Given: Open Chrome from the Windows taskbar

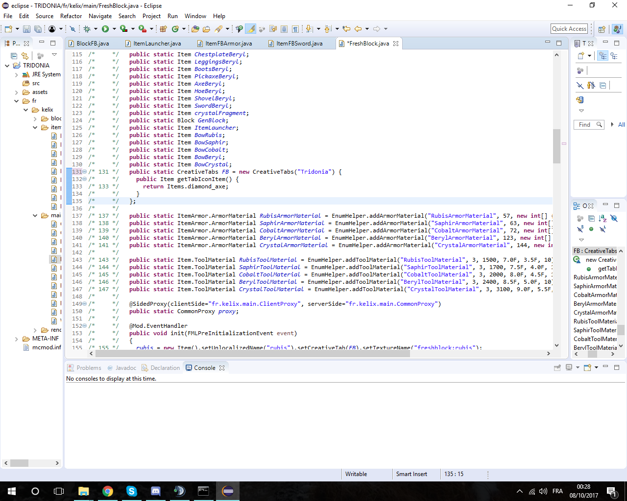Looking at the screenshot, I should [108, 491].
